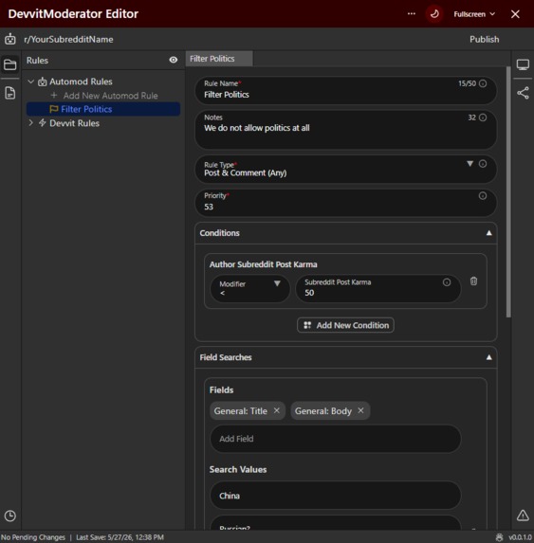Screen dimensions: 534x543
Task: Open the Modifier dropdown
Action: coord(249,288)
